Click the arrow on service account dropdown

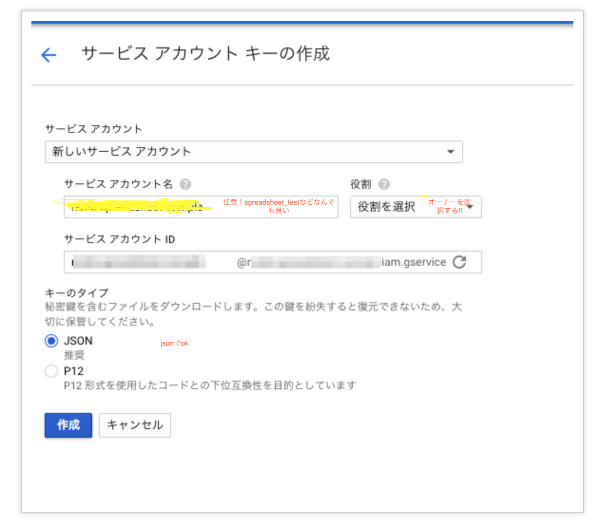pyautogui.click(x=450, y=152)
